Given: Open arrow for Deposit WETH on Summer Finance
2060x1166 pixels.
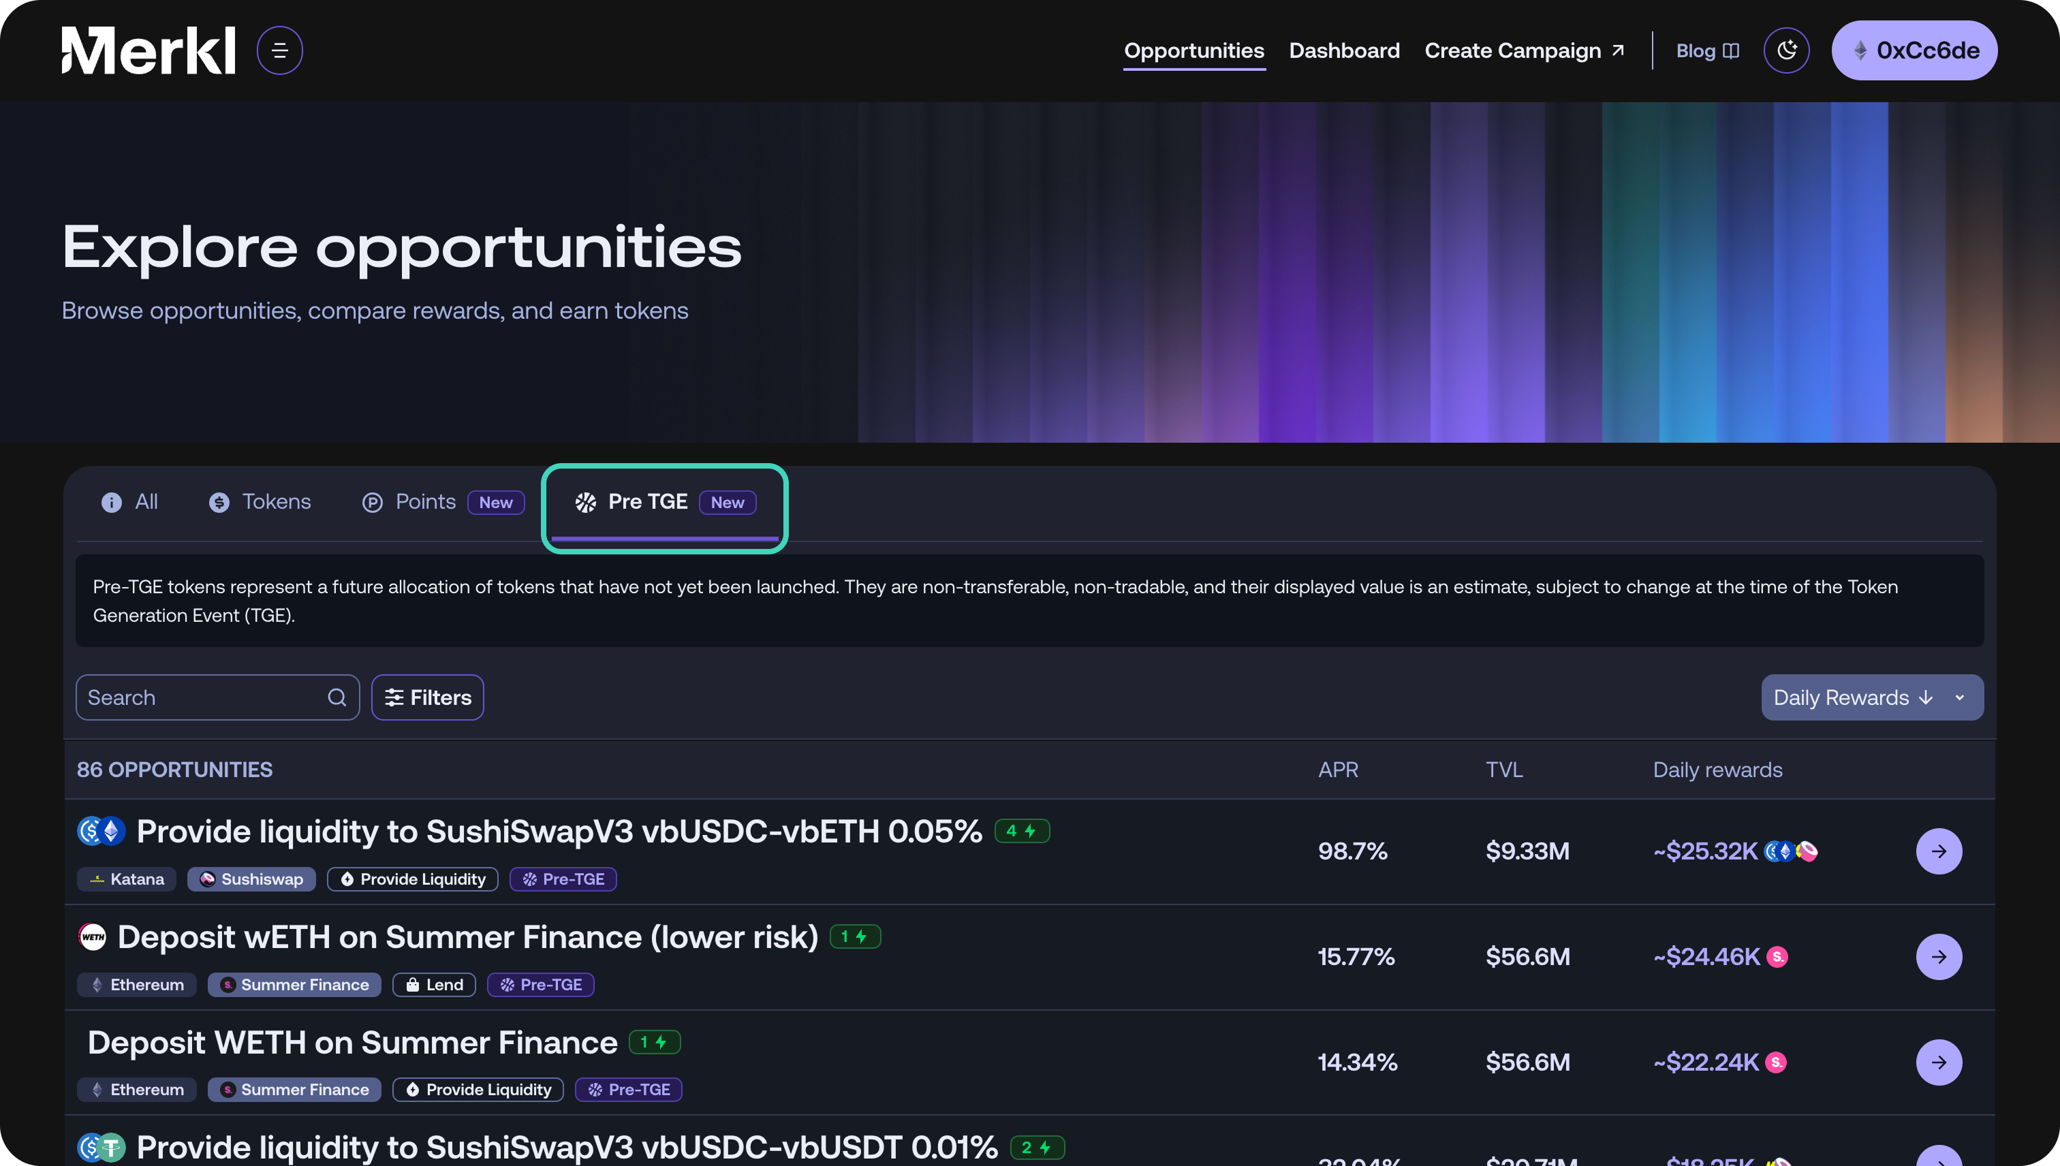Looking at the screenshot, I should (1939, 1062).
